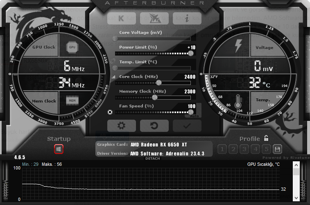Click graphics card name AMD Radeon RX 6650 XT

(158, 145)
